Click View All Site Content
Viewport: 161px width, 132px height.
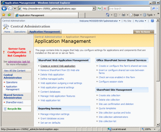14,71
